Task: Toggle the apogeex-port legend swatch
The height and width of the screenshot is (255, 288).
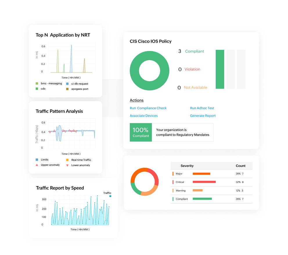Action: pos(67,89)
